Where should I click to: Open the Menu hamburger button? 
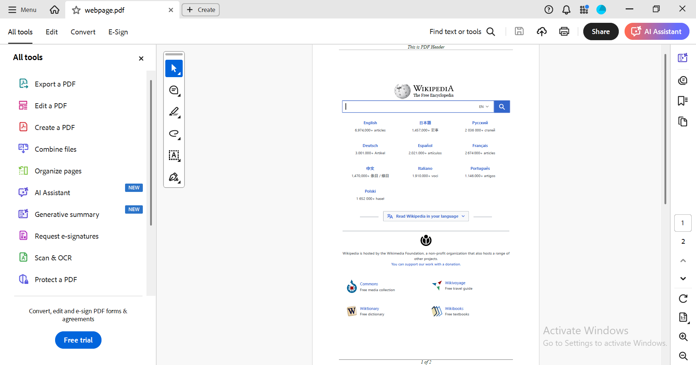coord(22,10)
